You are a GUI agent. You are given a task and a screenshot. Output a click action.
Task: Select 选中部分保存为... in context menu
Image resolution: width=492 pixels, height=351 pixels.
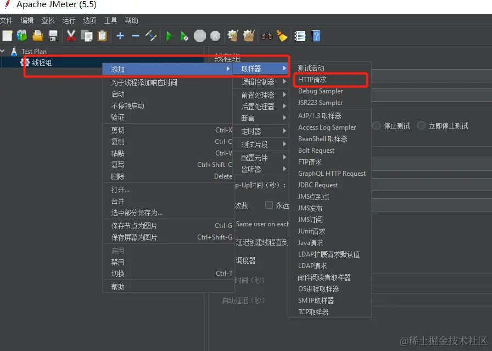[168, 213]
